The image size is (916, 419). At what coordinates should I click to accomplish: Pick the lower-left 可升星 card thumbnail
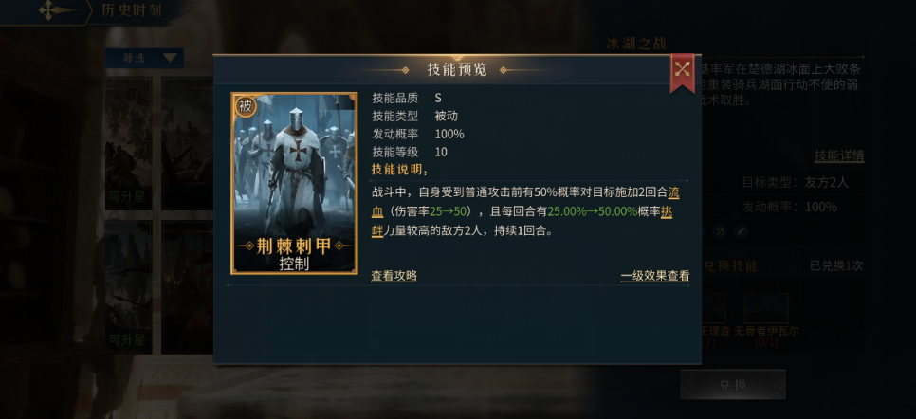pos(129,287)
